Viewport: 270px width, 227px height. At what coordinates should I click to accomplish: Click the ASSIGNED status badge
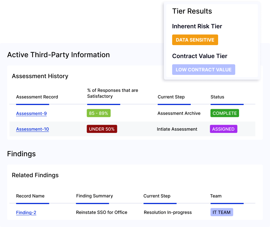pyautogui.click(x=223, y=129)
